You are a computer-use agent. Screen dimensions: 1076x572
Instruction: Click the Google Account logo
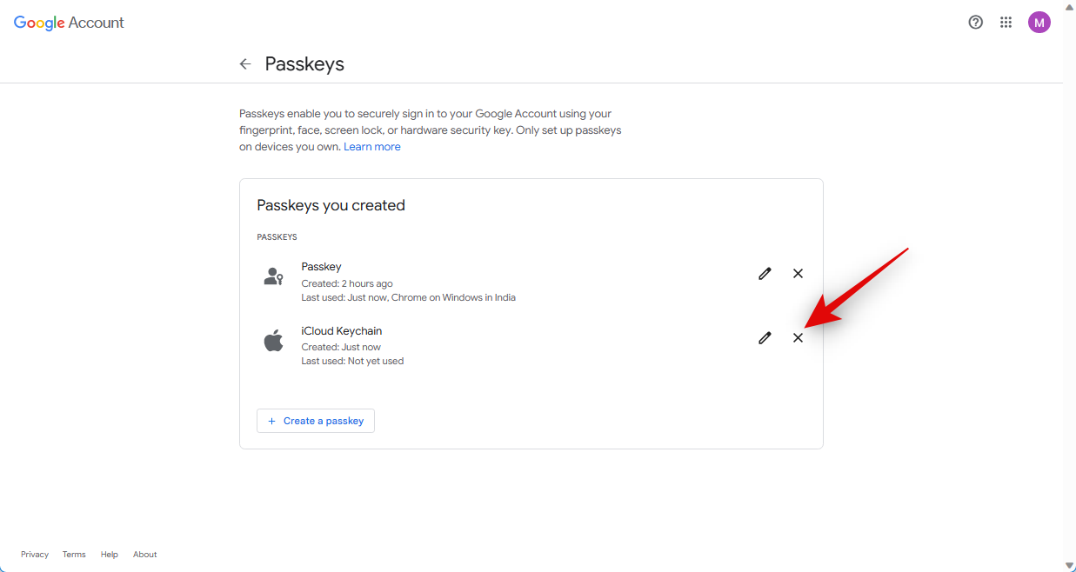tap(69, 23)
